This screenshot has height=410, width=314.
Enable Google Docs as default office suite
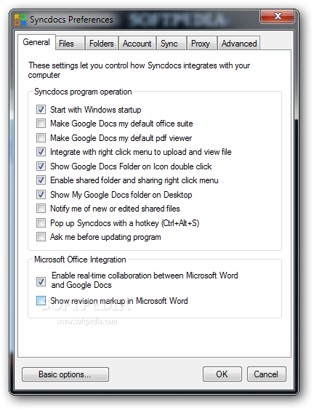pos(41,123)
